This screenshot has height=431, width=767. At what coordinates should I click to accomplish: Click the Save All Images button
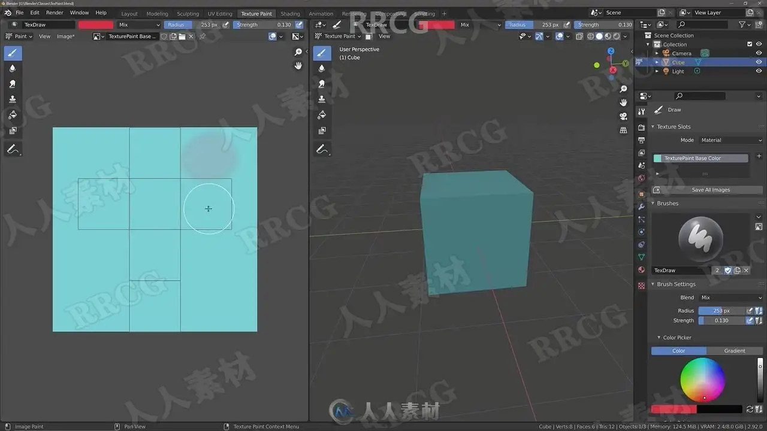click(708, 190)
